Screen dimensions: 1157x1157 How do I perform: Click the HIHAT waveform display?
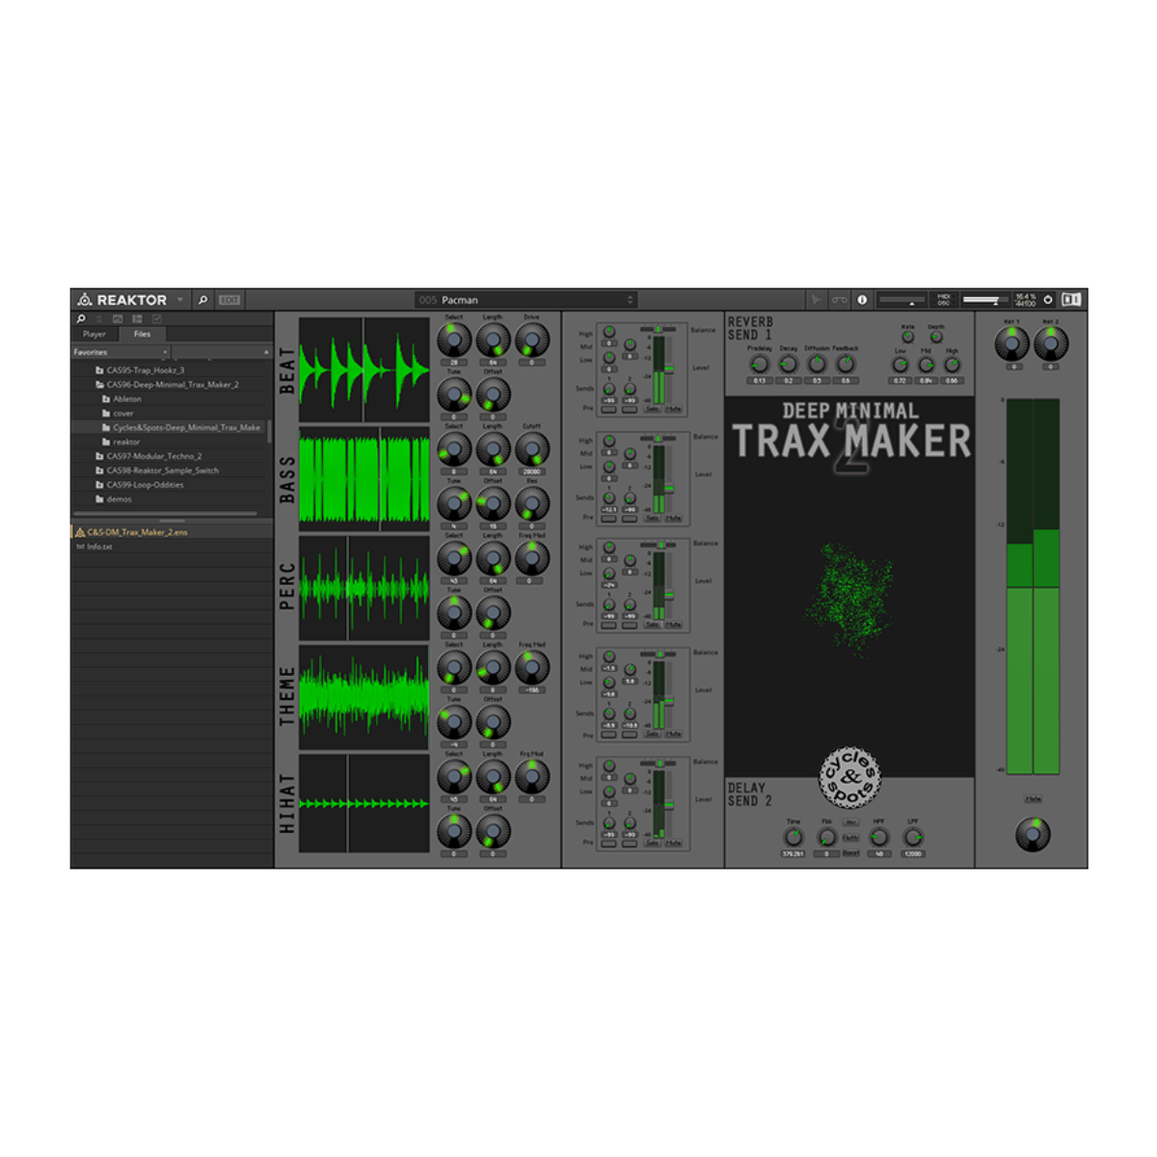(364, 804)
